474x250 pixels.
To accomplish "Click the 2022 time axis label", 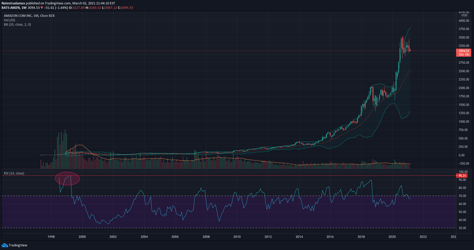I will click(423, 237).
